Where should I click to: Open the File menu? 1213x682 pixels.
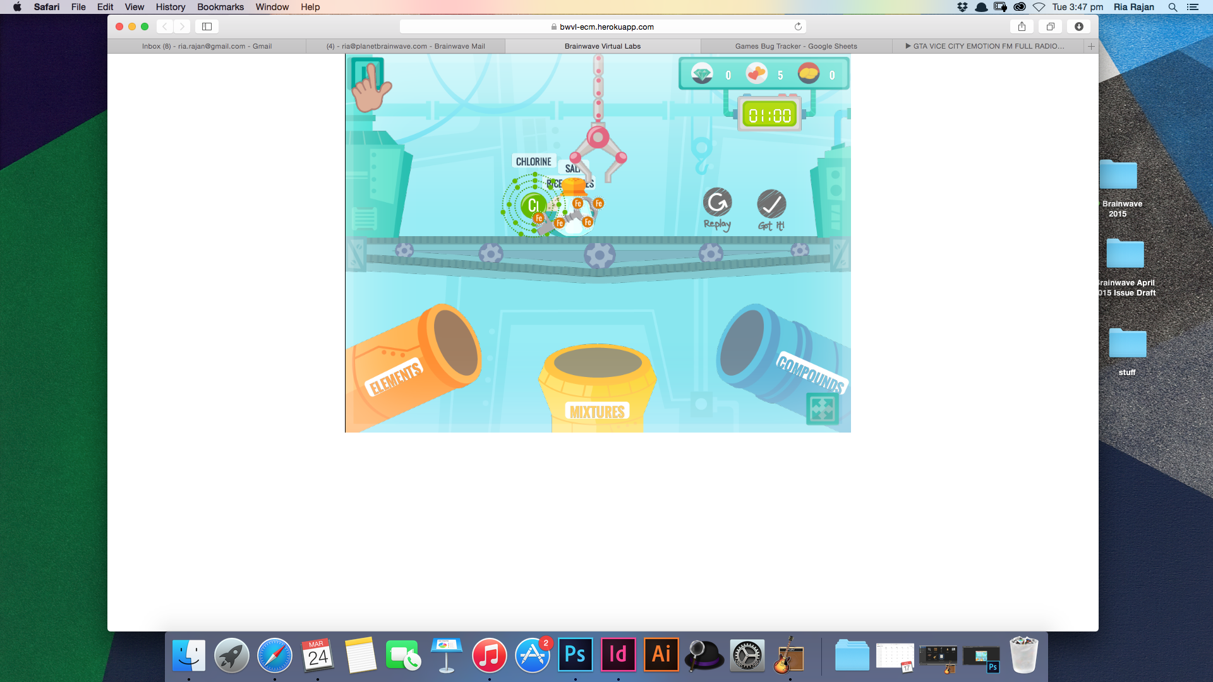(78, 7)
